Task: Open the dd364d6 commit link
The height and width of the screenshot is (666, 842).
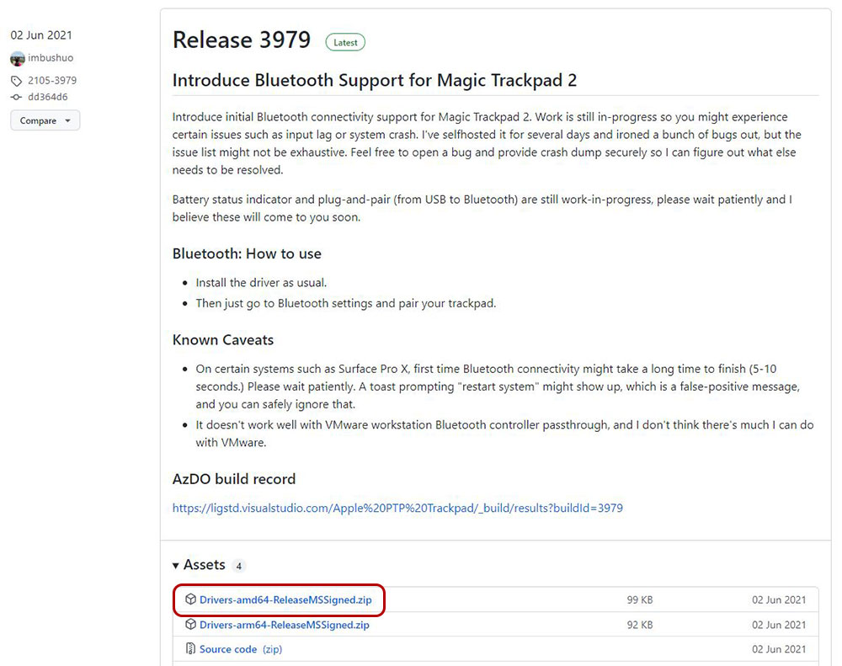Action: [48, 97]
